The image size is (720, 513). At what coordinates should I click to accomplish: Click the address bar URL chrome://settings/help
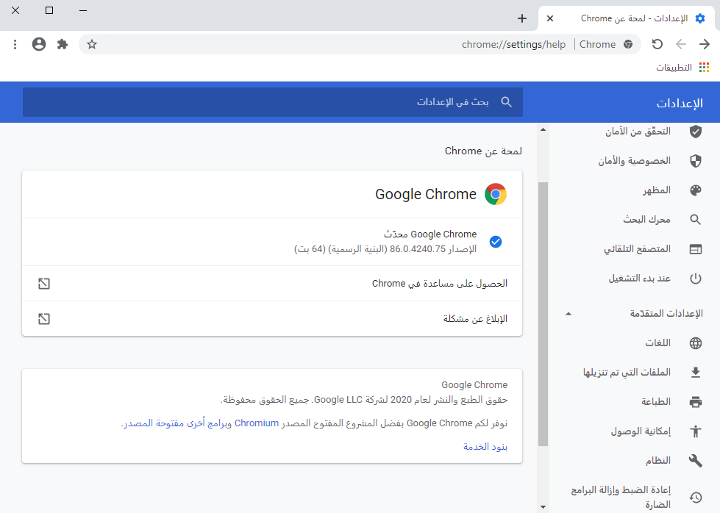(513, 45)
